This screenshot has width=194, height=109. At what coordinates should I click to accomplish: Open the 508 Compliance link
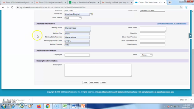click(x=145, y=92)
